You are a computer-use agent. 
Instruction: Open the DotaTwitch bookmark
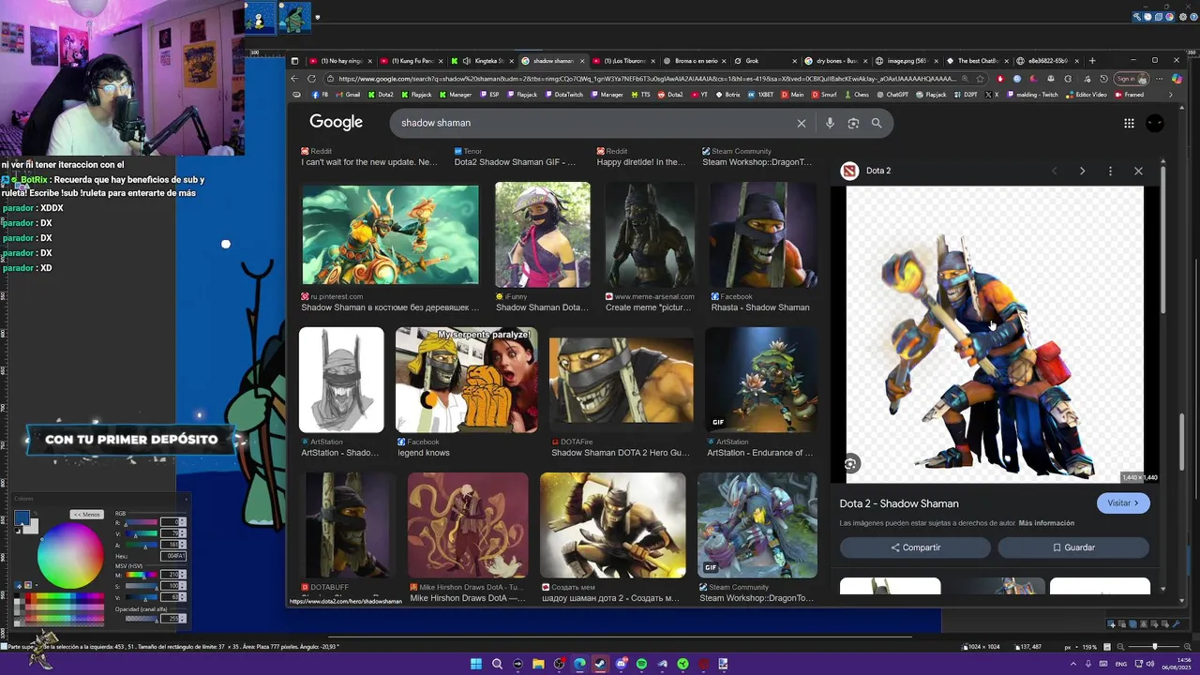[x=563, y=95]
